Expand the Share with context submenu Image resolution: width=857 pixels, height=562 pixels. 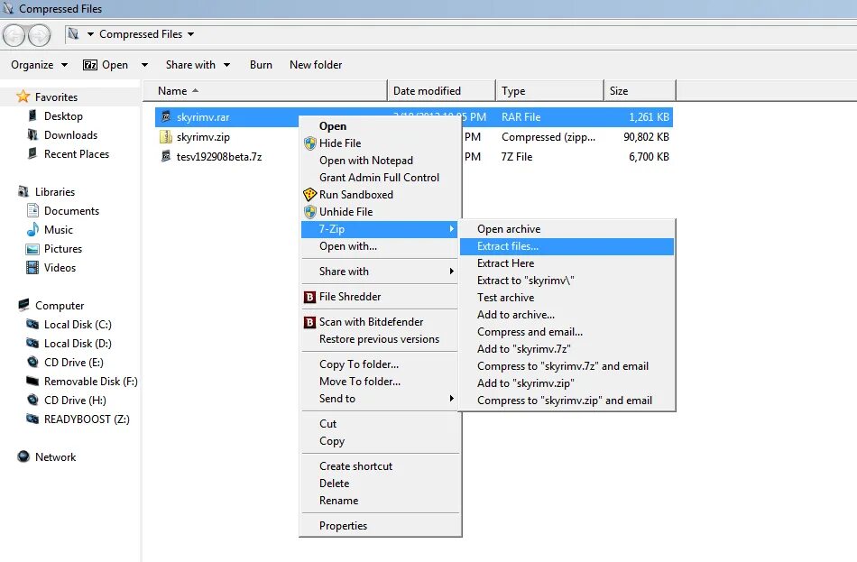coord(451,272)
